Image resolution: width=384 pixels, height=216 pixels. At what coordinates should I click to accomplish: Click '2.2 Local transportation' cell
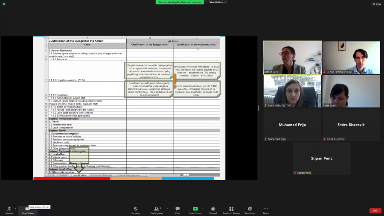(x=87, y=128)
